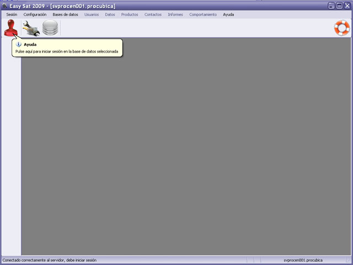353x265 pixels.
Task: Click the disabled Contactos menu
Action: pos(153,15)
